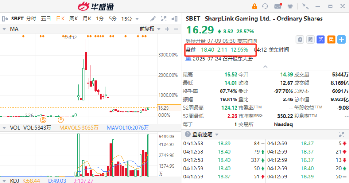The height and width of the screenshot is (183, 349).
Task: Open the mail messages icon
Action: (x=277, y=6)
